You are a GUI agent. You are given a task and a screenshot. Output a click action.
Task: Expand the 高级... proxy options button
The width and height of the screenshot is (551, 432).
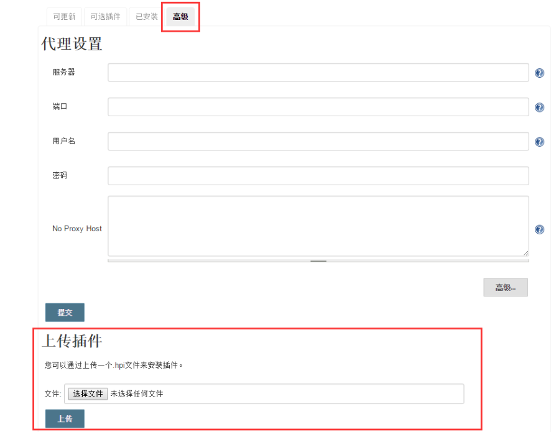point(506,287)
